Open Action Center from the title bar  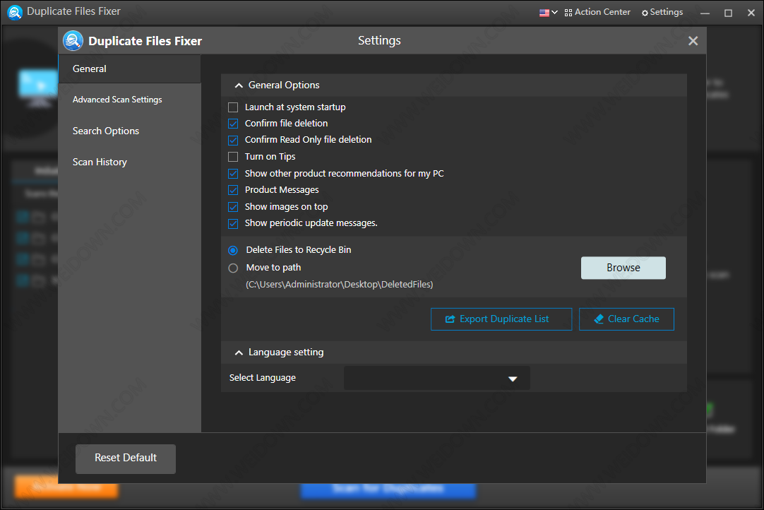[597, 12]
